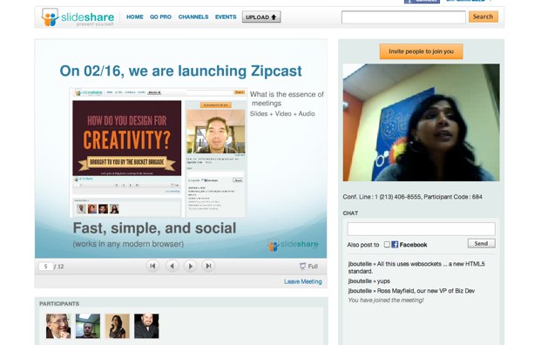Image resolution: width=541 pixels, height=345 pixels.
Task: Switch to Full screen view
Action: (x=308, y=267)
